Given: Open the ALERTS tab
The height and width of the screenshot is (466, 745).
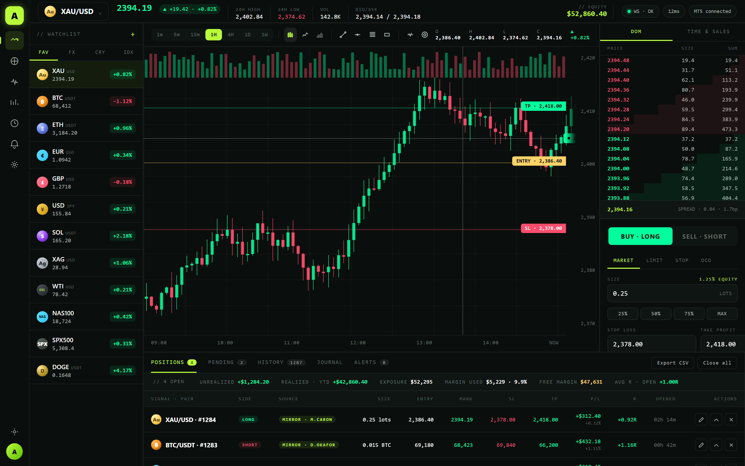Looking at the screenshot, I should pyautogui.click(x=371, y=362).
